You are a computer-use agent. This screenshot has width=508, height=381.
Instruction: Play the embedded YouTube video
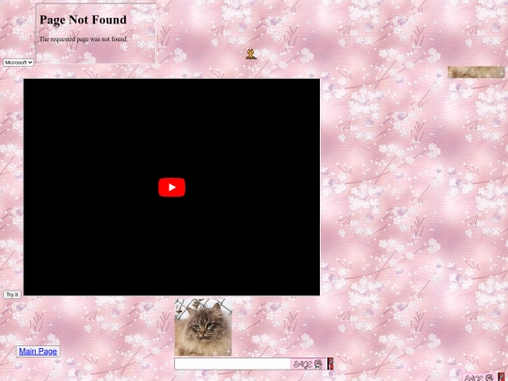172,187
